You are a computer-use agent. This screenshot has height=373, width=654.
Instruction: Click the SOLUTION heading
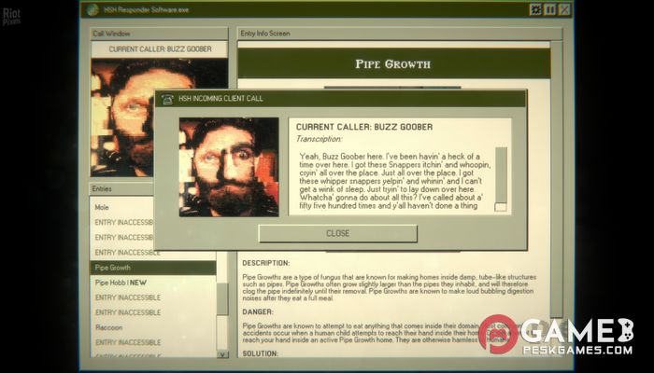(x=261, y=353)
